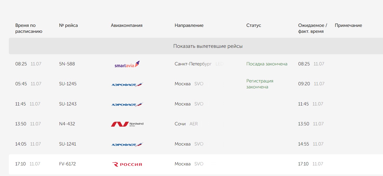Open flight number N4-432

[67, 124]
